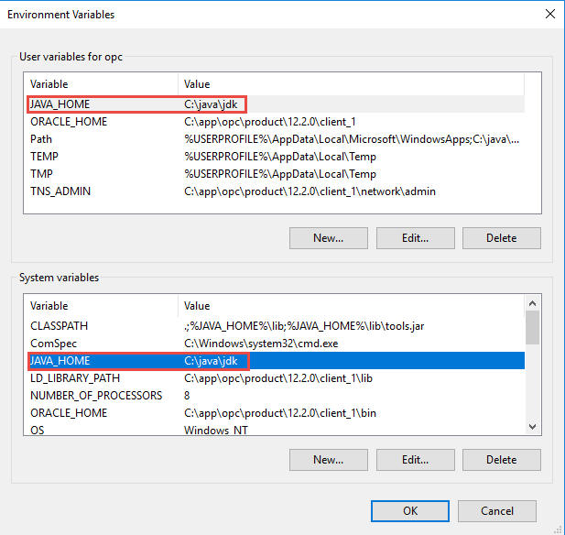This screenshot has height=535, width=565.
Task: Click Delete button under system variables
Action: 501,460
